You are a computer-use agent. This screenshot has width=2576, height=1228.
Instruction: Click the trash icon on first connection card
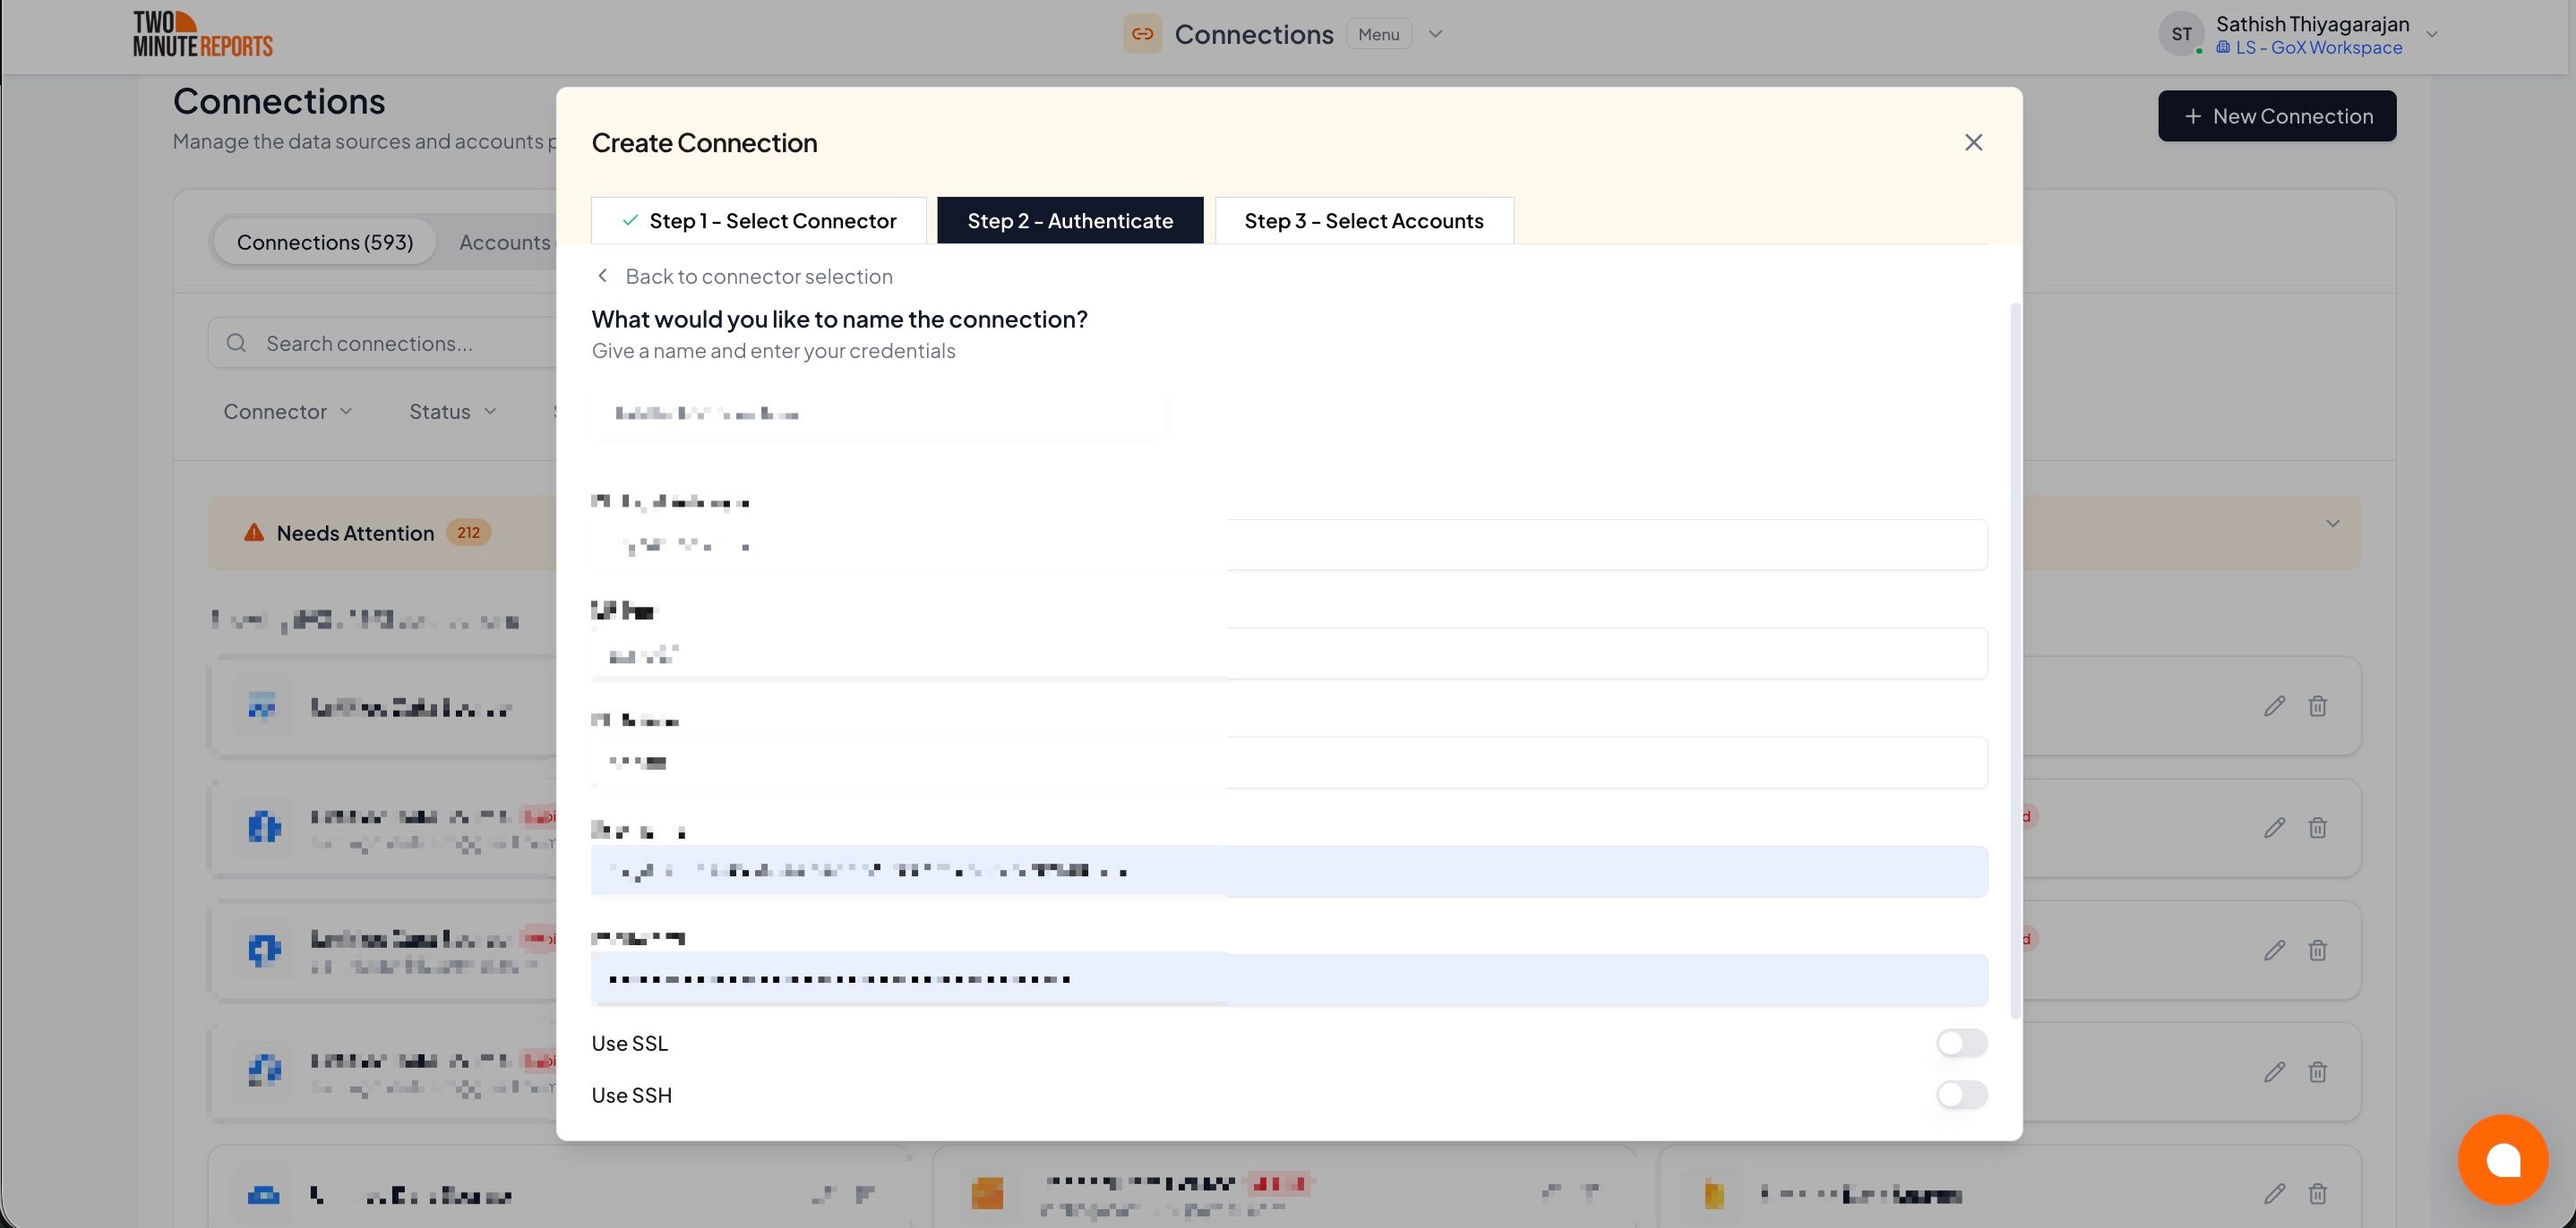[x=2317, y=706]
